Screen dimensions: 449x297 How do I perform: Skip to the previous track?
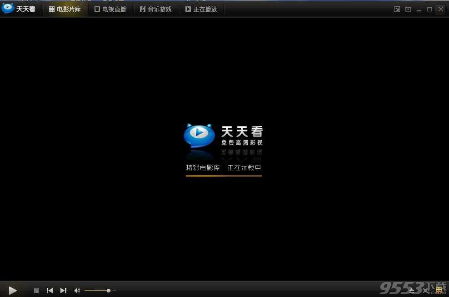50,291
